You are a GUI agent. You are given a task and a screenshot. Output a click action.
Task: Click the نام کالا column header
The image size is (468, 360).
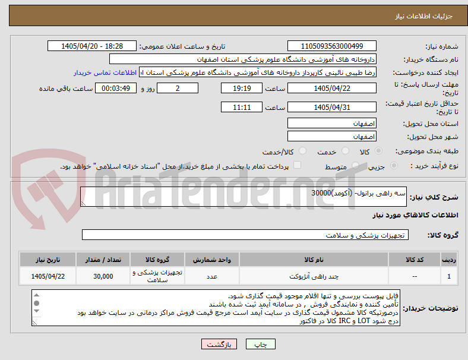pyautogui.click(x=314, y=260)
